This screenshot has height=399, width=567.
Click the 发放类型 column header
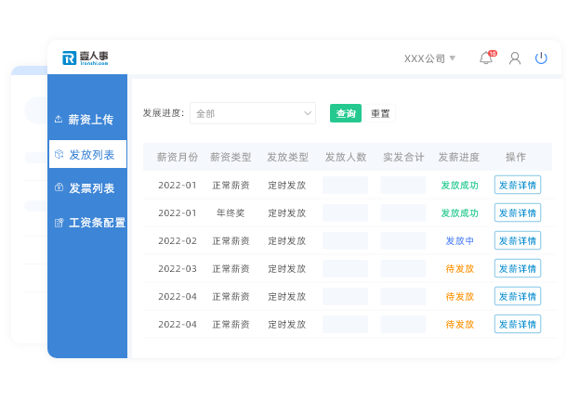click(x=287, y=157)
